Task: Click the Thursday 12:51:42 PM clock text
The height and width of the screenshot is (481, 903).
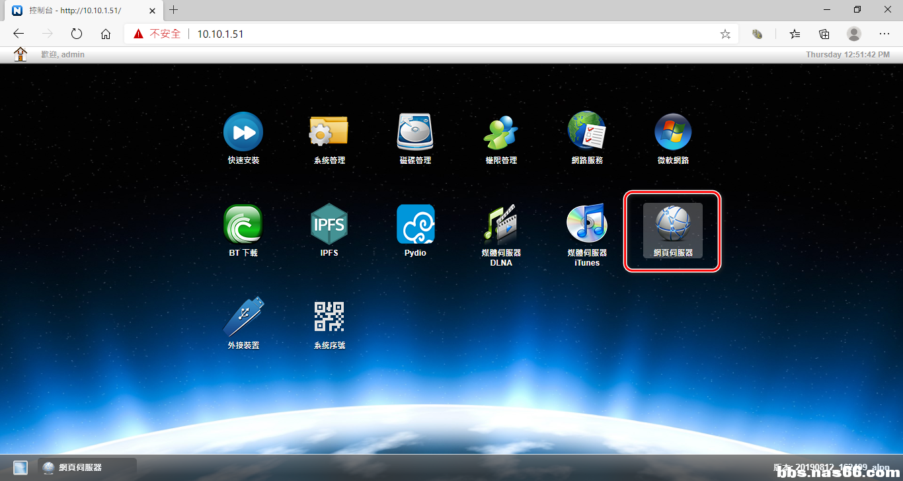Action: pos(847,55)
